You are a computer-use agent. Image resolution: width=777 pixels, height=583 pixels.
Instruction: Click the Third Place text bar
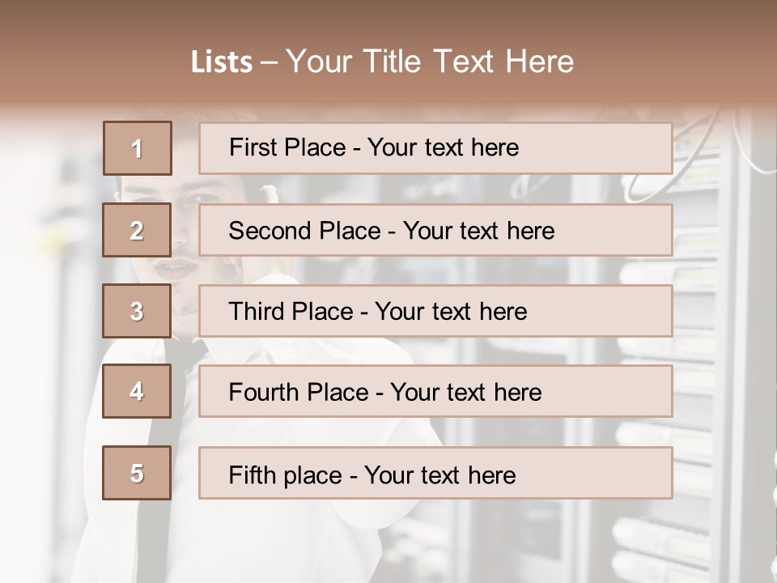[435, 311]
